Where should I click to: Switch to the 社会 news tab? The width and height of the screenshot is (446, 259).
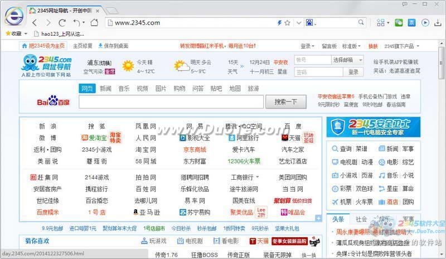click(x=362, y=219)
